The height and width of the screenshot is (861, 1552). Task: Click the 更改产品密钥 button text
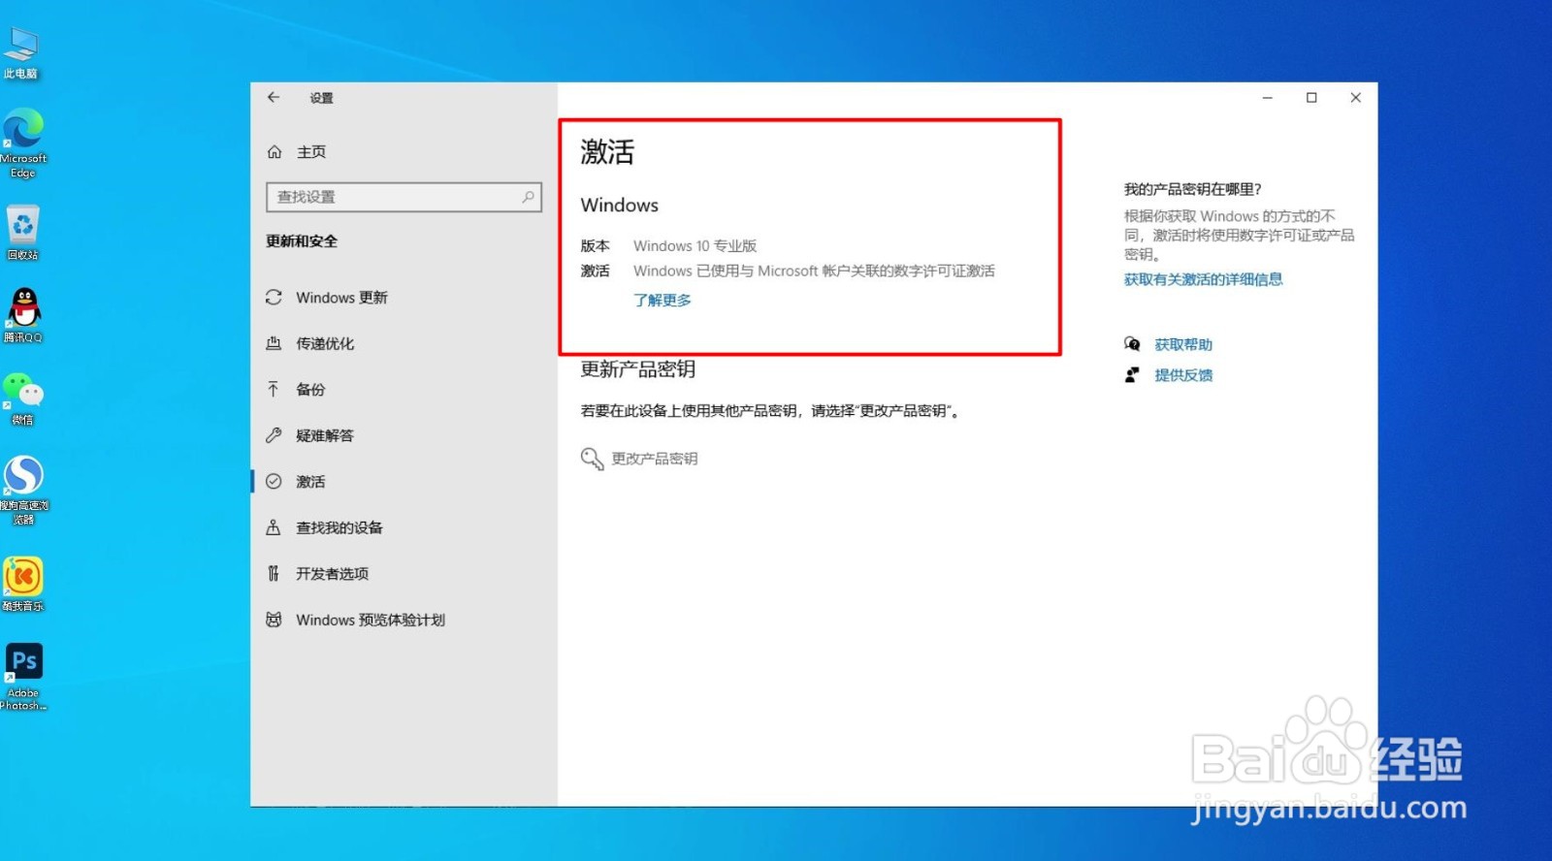tap(655, 459)
